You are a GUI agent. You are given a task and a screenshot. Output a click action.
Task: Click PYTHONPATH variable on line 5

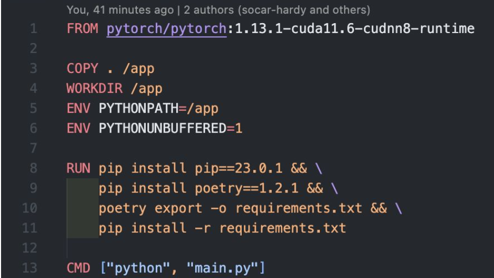138,109
